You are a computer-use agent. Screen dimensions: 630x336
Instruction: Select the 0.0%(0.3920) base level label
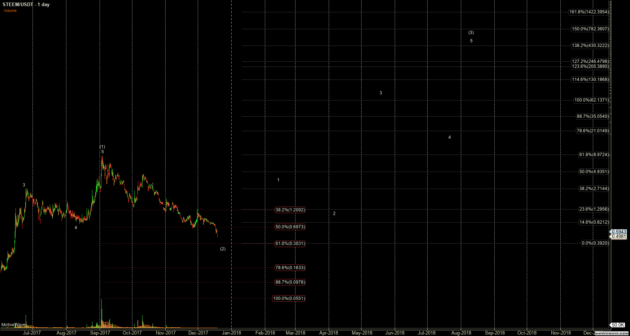coord(595,243)
